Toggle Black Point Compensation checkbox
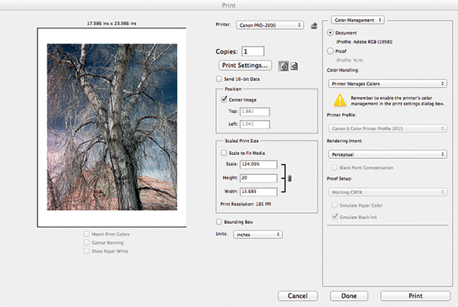Screen dimensions: 458x307 click(x=334, y=167)
